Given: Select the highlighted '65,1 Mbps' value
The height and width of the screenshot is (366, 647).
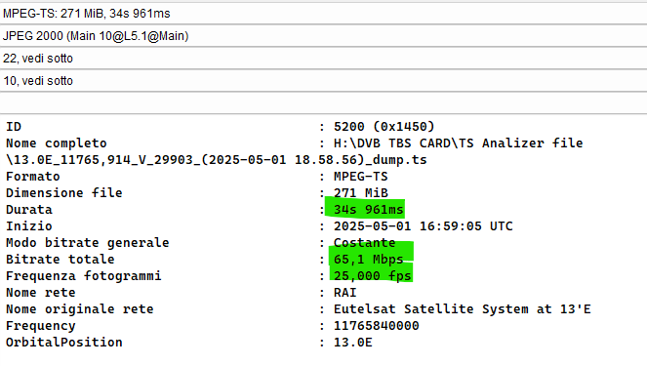Looking at the screenshot, I should pos(368,260).
